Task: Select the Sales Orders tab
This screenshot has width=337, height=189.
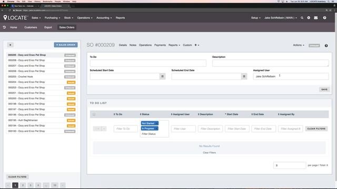Action: (67, 27)
